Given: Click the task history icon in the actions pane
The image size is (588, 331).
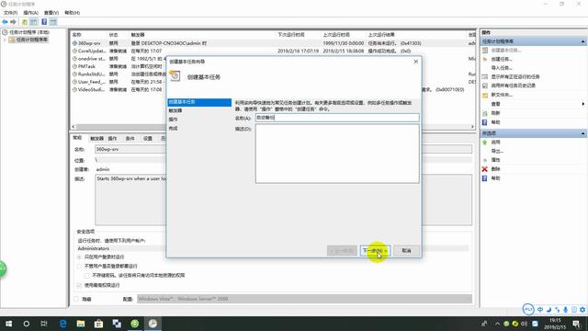Looking at the screenshot, I should [484, 86].
